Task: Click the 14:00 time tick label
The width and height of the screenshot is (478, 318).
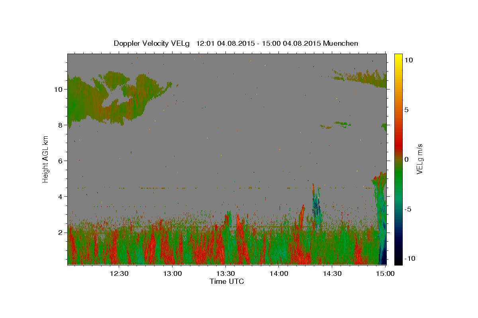Action: point(279,273)
